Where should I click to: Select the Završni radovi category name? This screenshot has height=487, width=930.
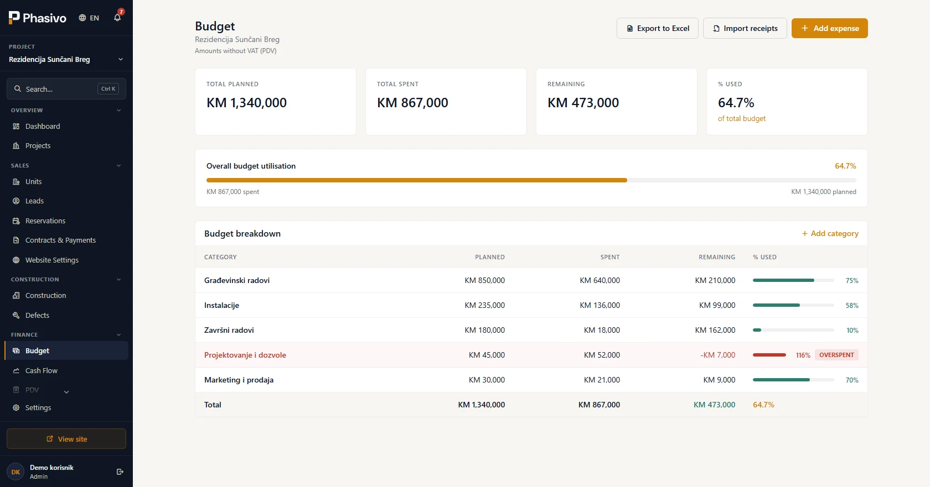coord(229,330)
